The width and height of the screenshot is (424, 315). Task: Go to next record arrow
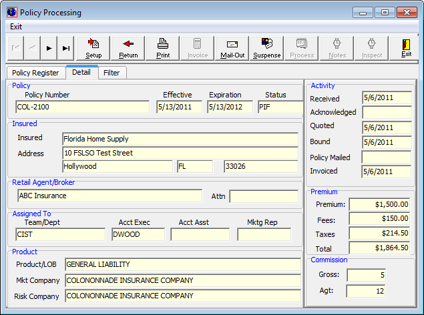coord(49,48)
